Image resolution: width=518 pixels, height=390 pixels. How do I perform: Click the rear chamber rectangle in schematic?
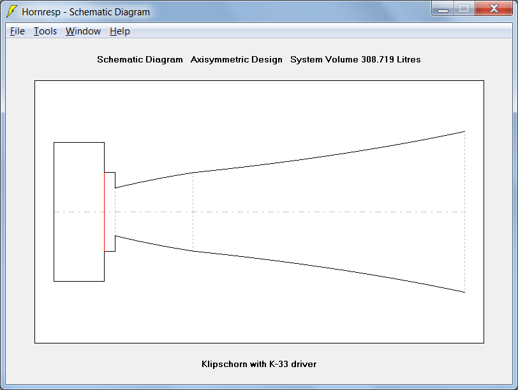pos(79,212)
